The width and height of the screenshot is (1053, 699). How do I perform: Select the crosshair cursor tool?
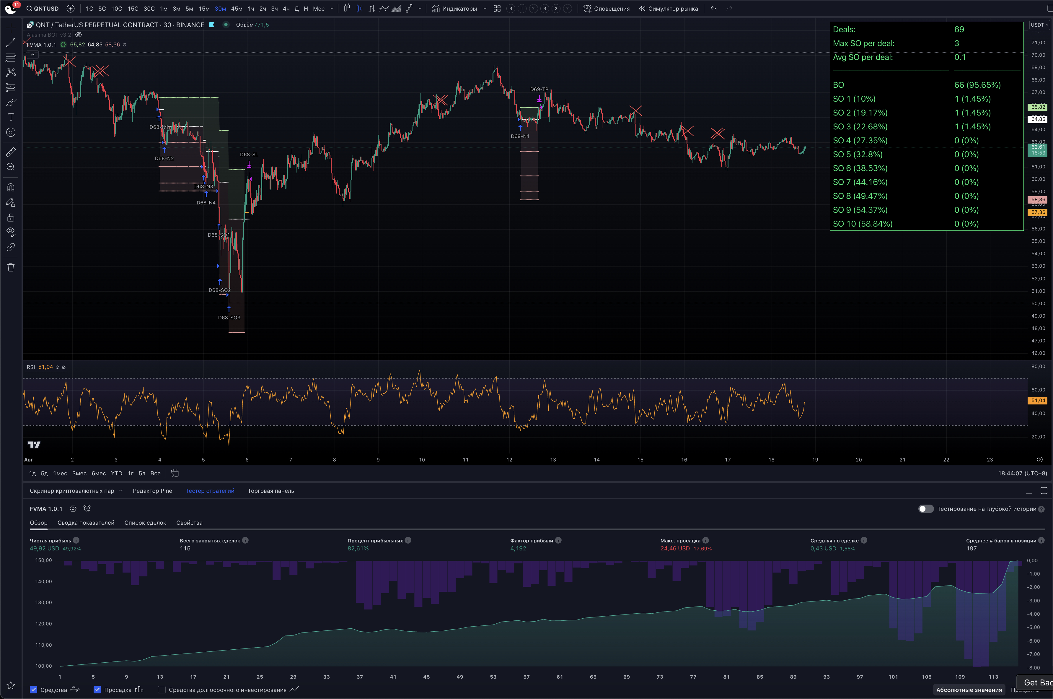coord(11,28)
